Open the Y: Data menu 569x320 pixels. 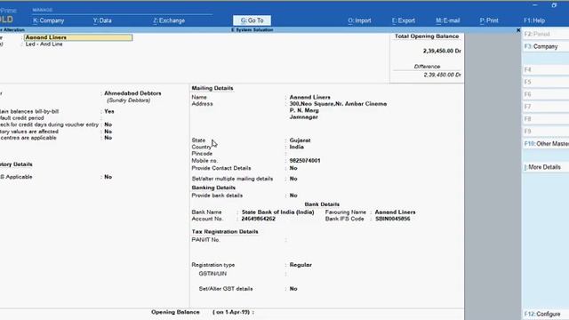[x=102, y=20]
